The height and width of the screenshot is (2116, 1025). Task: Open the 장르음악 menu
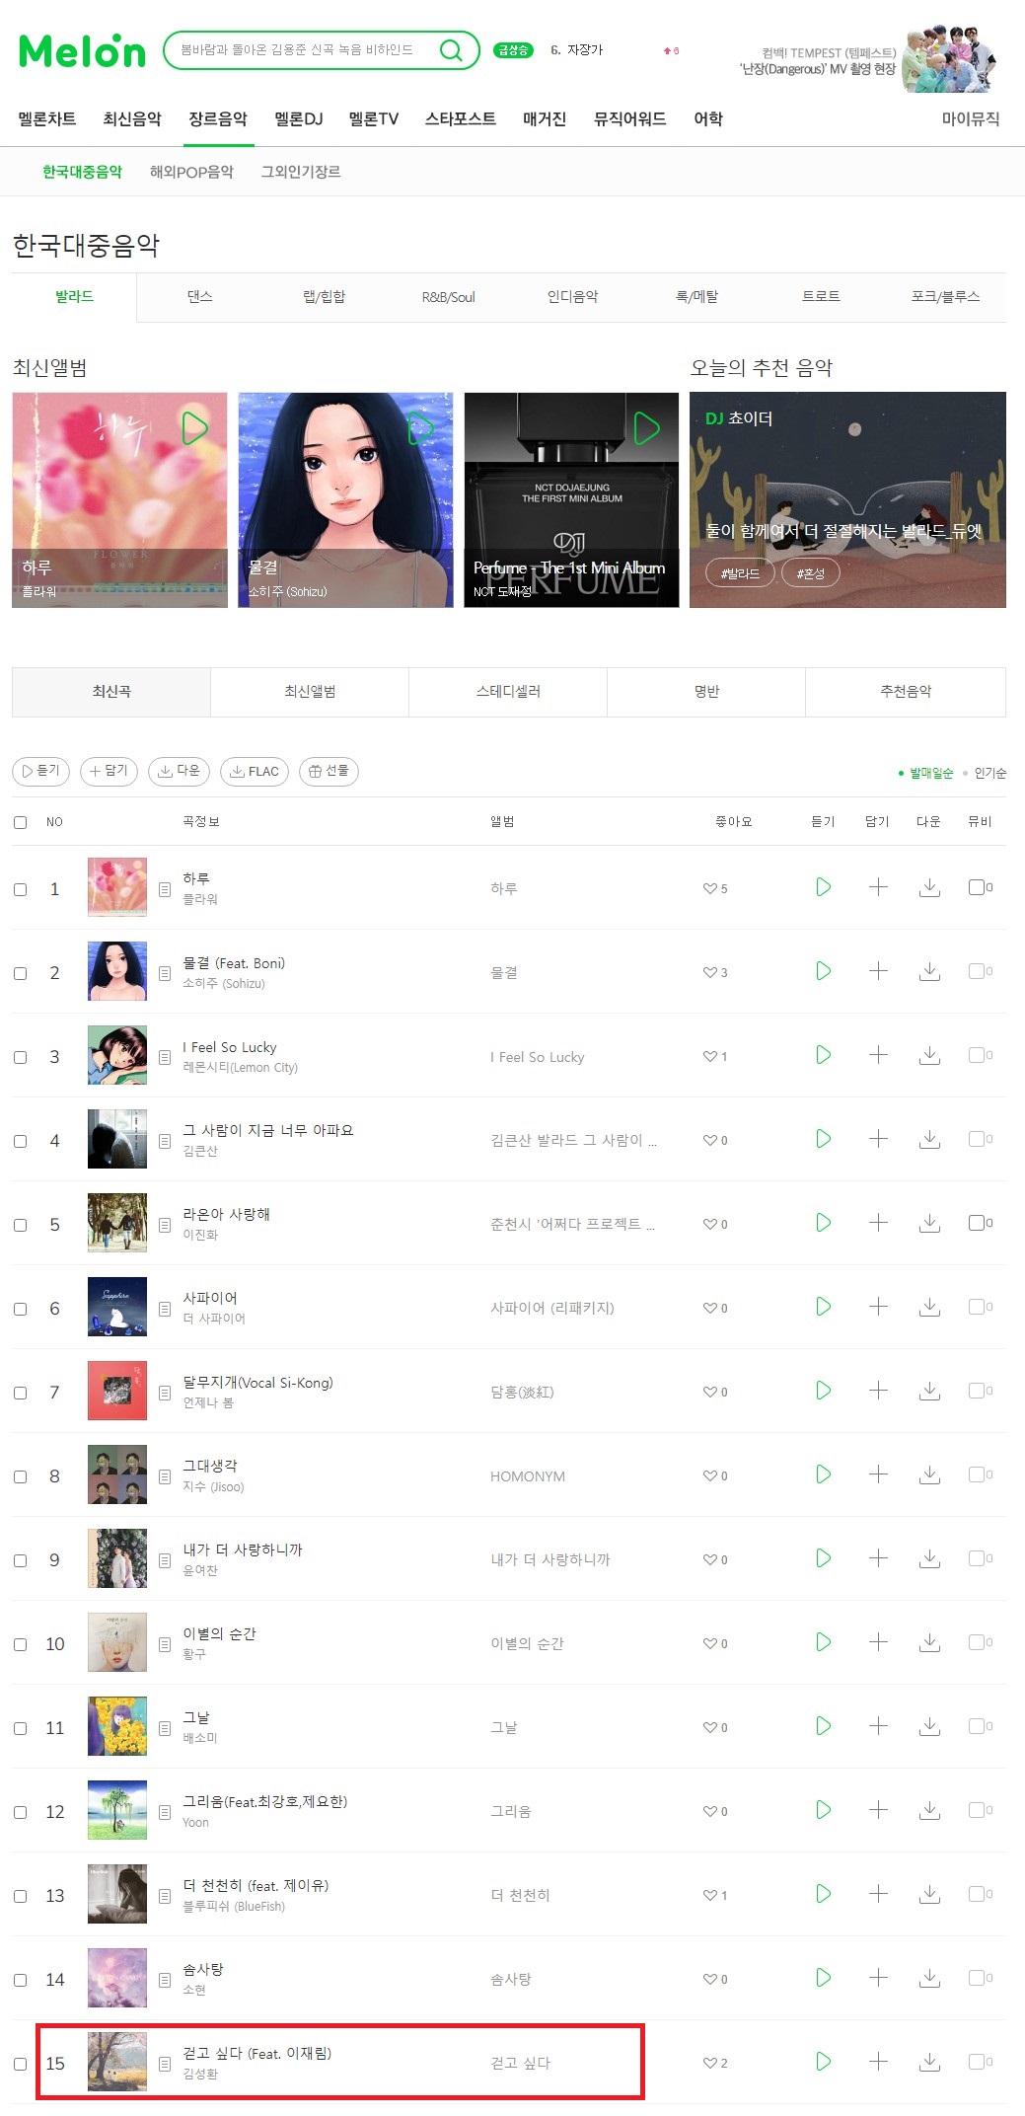click(x=218, y=119)
